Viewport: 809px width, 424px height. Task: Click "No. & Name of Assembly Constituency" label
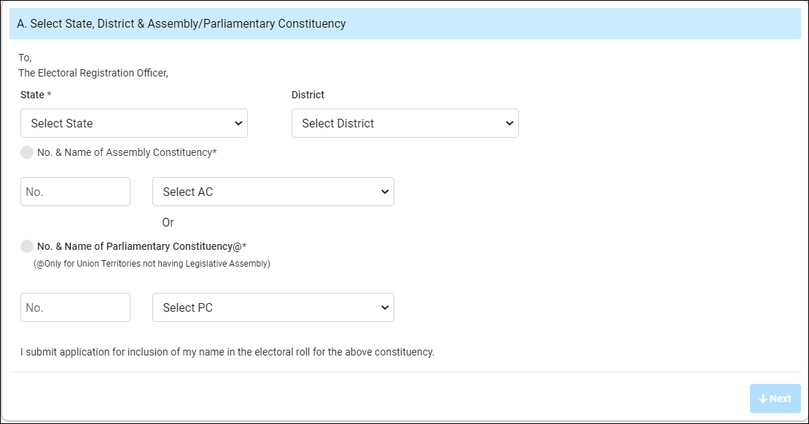(x=127, y=152)
